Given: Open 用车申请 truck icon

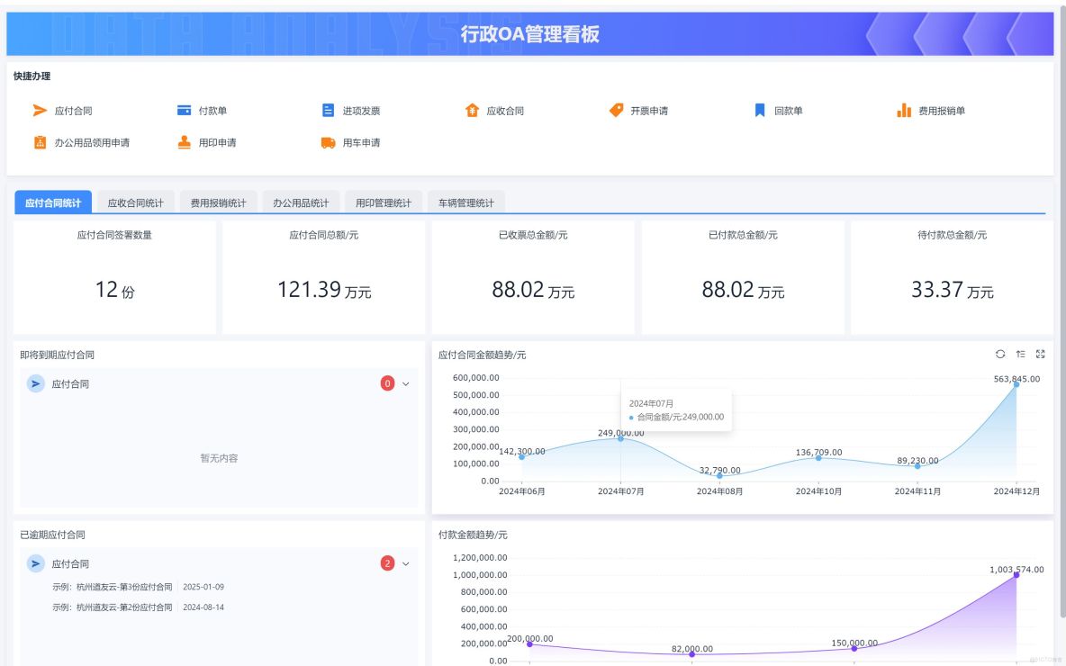Looking at the screenshot, I should click(x=328, y=141).
